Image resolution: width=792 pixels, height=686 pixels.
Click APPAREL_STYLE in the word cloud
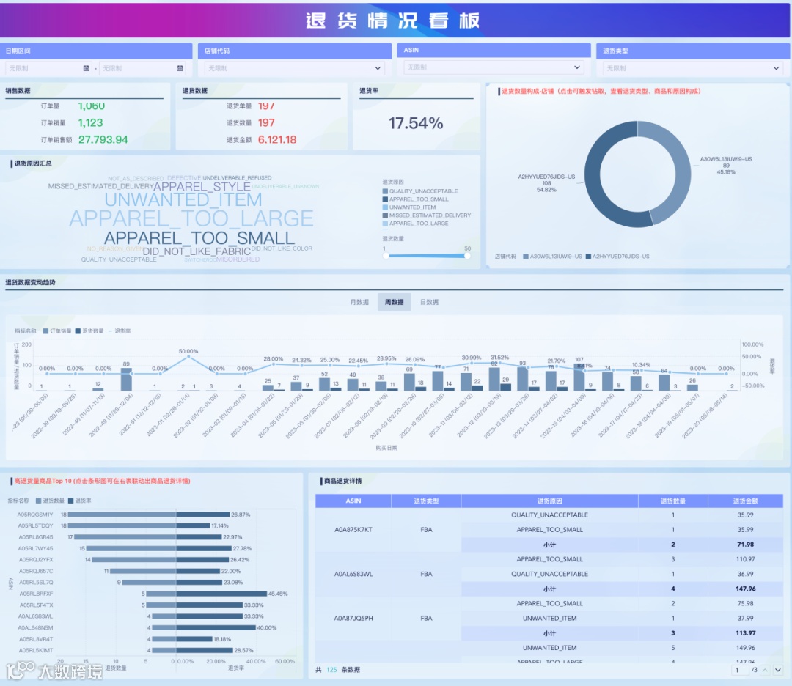(202, 186)
